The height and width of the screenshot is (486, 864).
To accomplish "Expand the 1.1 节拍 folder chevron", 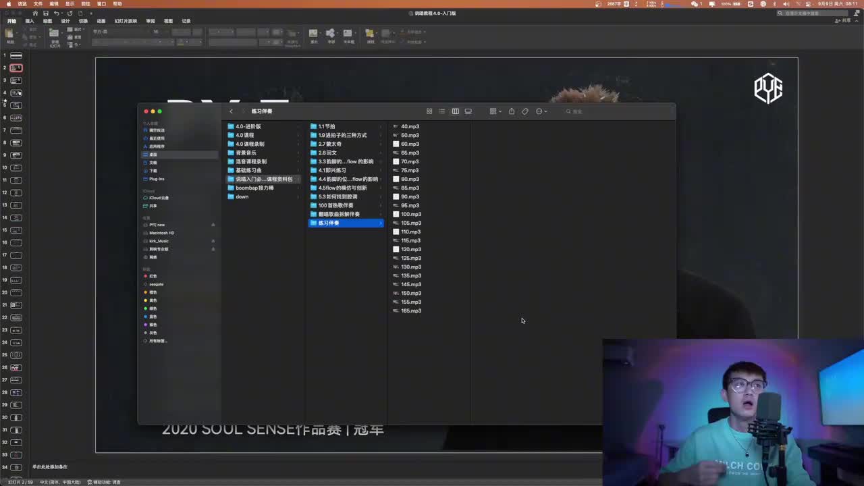I will coord(381,127).
